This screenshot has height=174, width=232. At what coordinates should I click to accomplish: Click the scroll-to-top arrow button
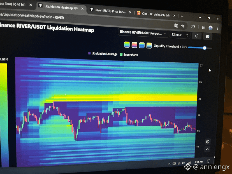point(207,149)
